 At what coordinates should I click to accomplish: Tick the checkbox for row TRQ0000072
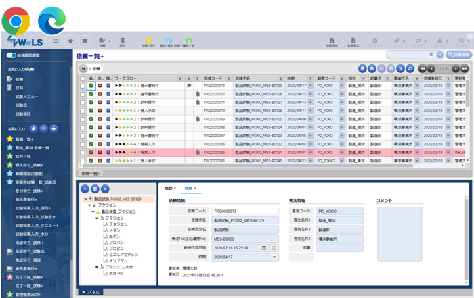click(82, 94)
